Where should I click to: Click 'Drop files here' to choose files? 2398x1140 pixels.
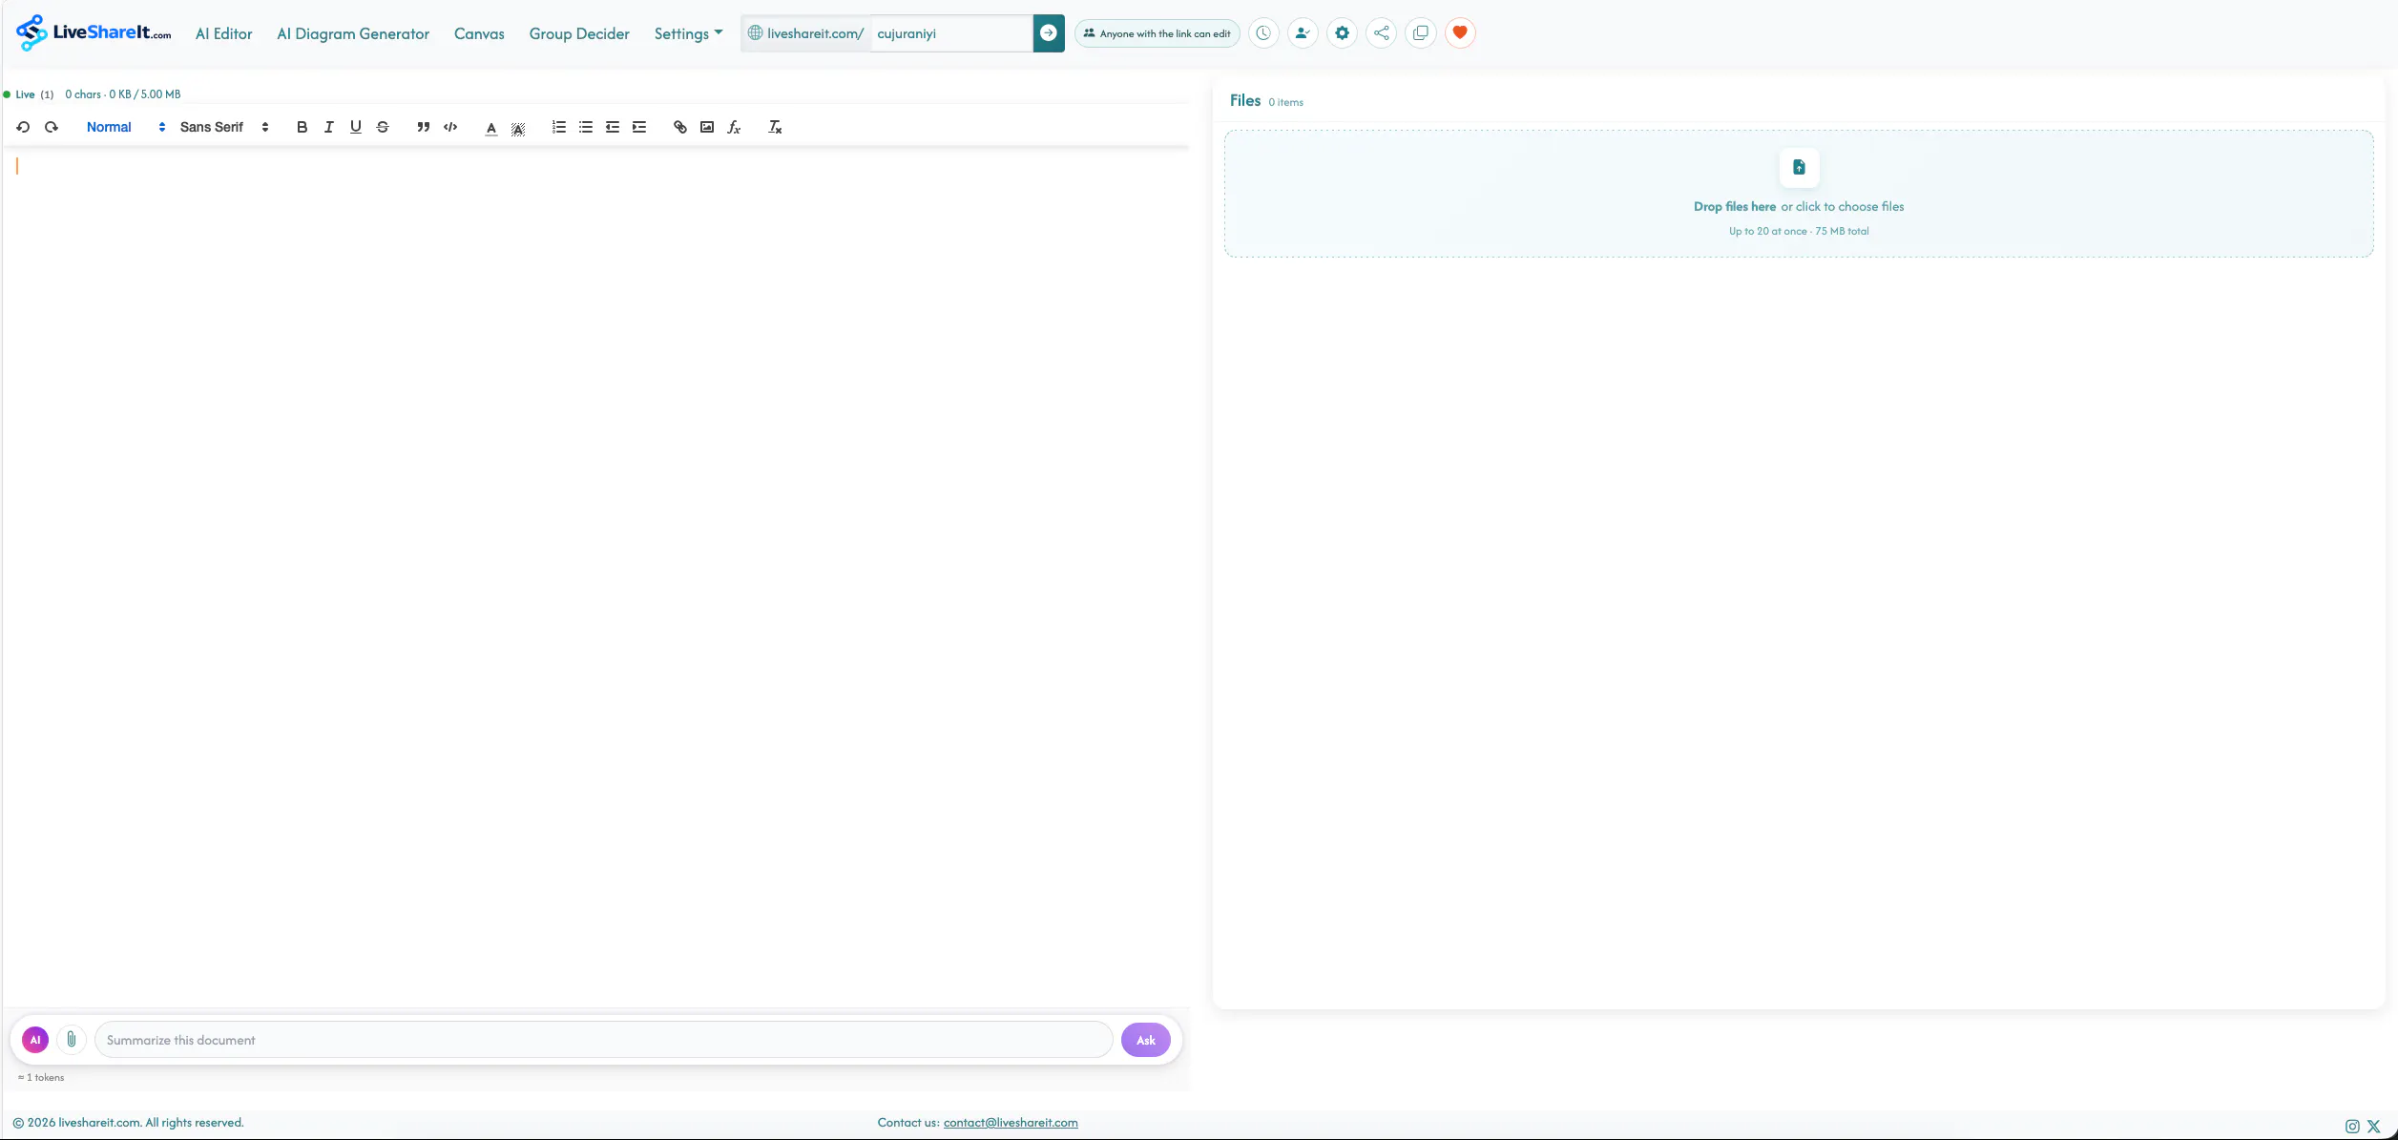pos(1734,207)
